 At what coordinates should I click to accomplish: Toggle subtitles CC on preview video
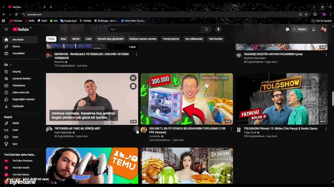pos(133,86)
